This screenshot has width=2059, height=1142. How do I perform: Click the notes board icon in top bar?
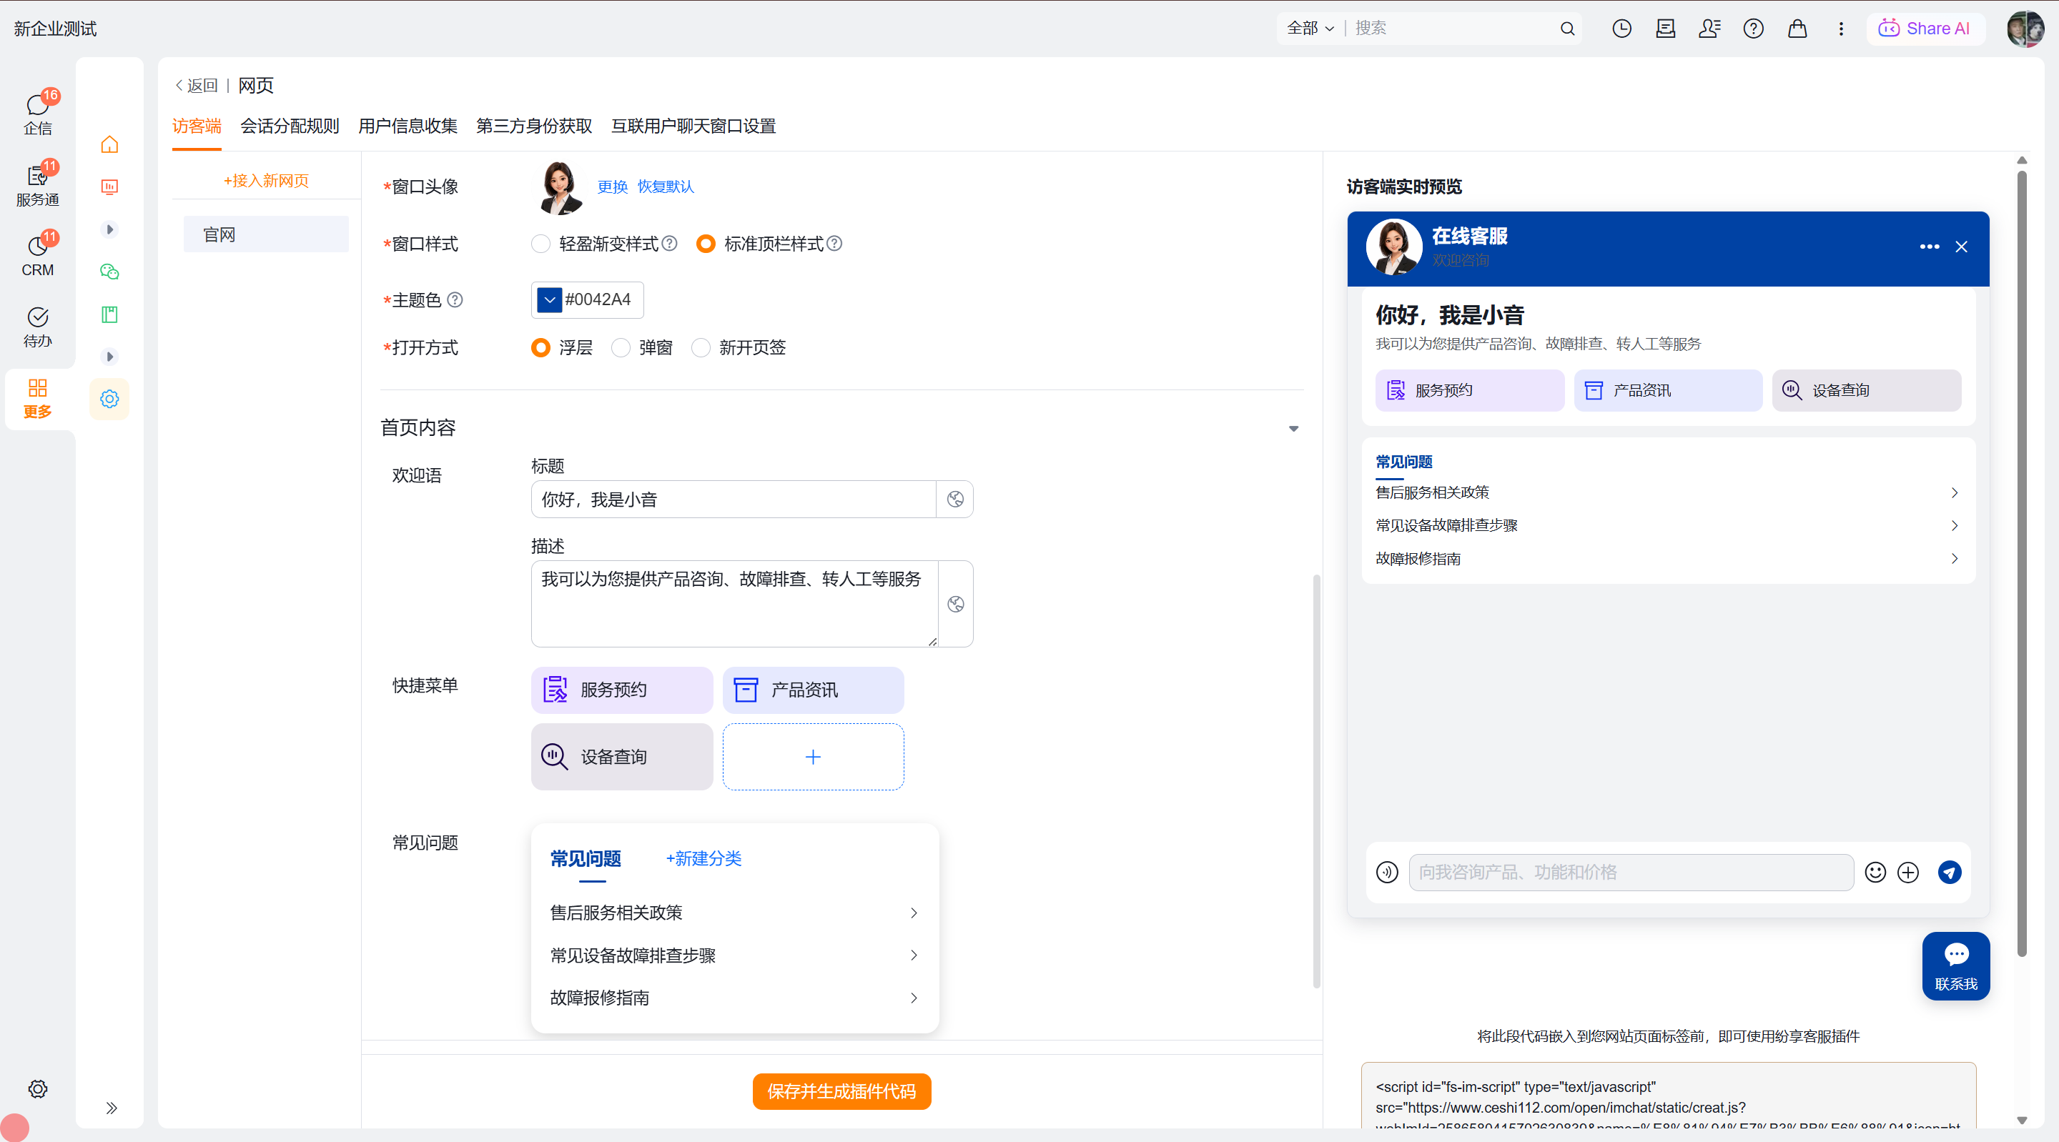pyautogui.click(x=1666, y=29)
